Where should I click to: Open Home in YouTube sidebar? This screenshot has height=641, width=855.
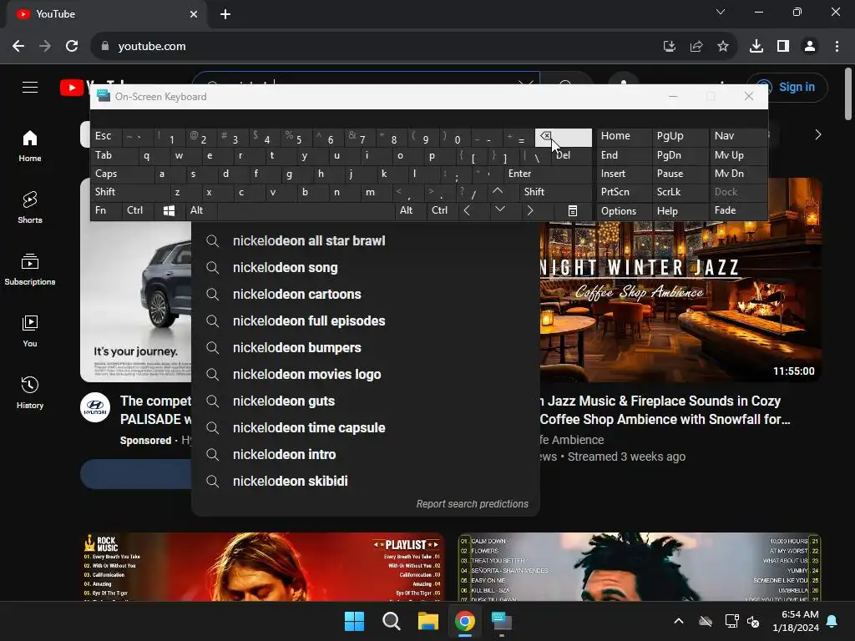[x=30, y=146]
